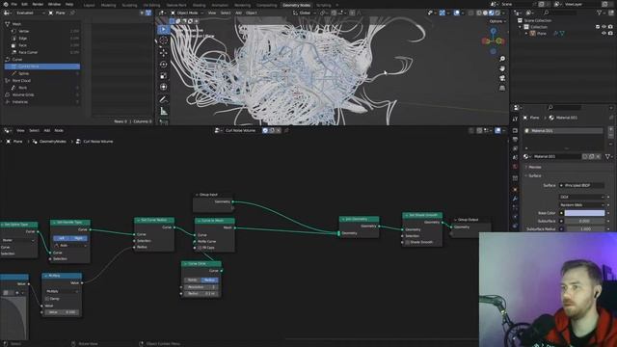Open Multiply operation dropdown on Math node
The image size is (617, 347).
pyautogui.click(x=62, y=291)
